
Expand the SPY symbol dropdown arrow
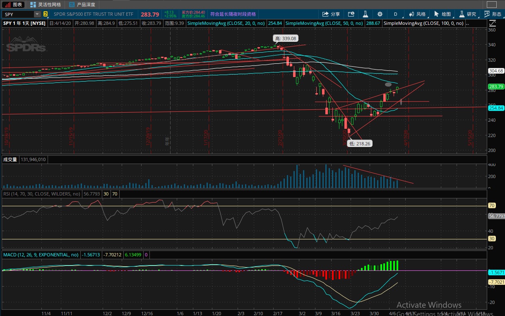[x=38, y=14]
